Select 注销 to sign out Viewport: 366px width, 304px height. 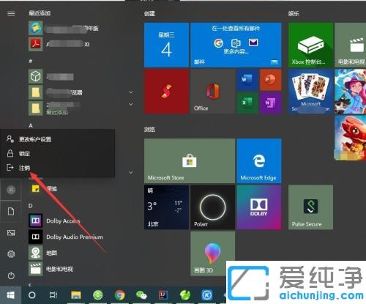57,168
